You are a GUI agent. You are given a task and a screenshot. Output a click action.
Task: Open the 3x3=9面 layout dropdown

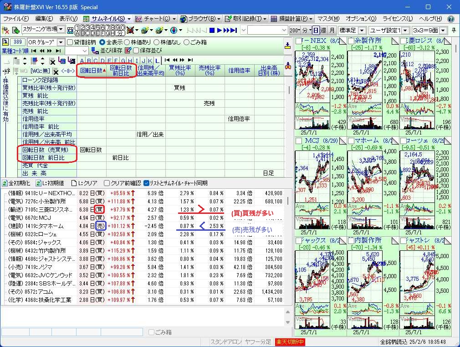[443, 30]
